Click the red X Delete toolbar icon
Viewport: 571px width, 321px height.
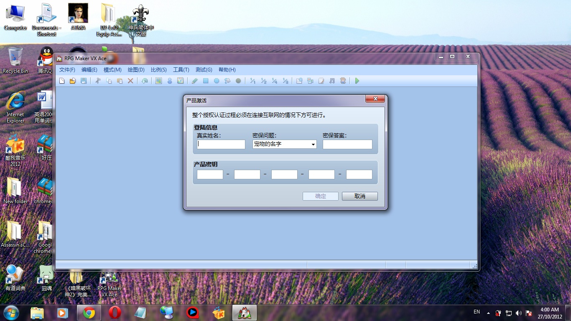[130, 81]
